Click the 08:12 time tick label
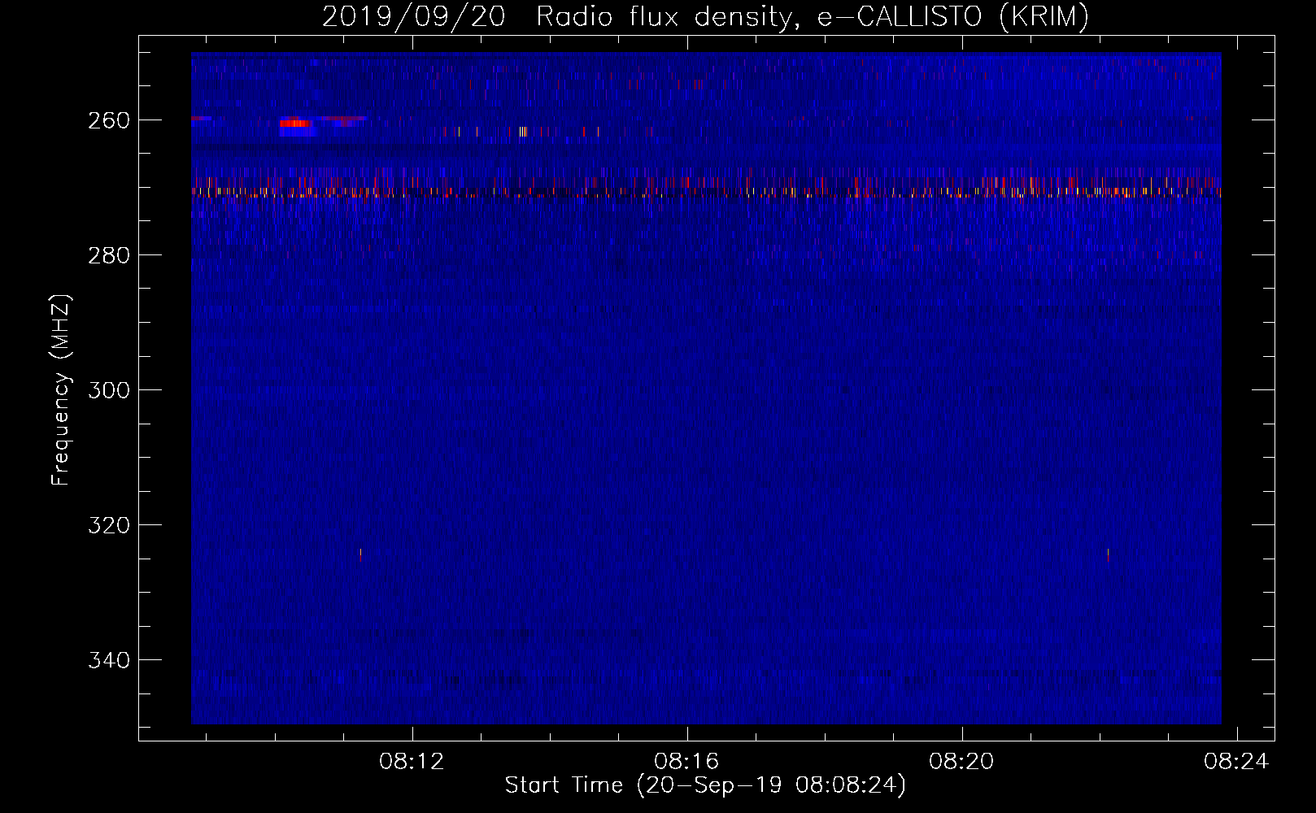This screenshot has height=813, width=1316. coord(412,761)
